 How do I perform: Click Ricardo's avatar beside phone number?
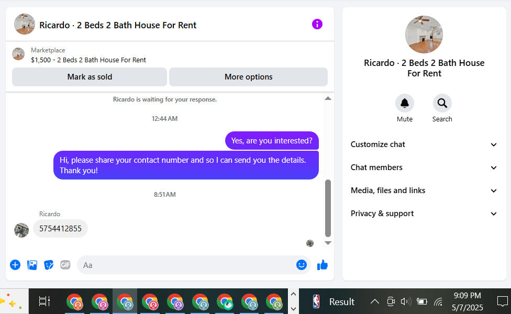click(x=21, y=230)
